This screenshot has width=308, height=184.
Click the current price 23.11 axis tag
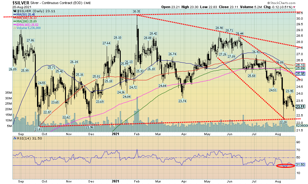pos(299,106)
